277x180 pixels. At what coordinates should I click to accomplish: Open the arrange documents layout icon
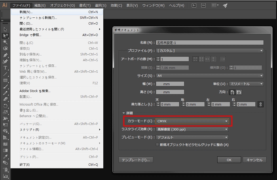coord(215,5)
